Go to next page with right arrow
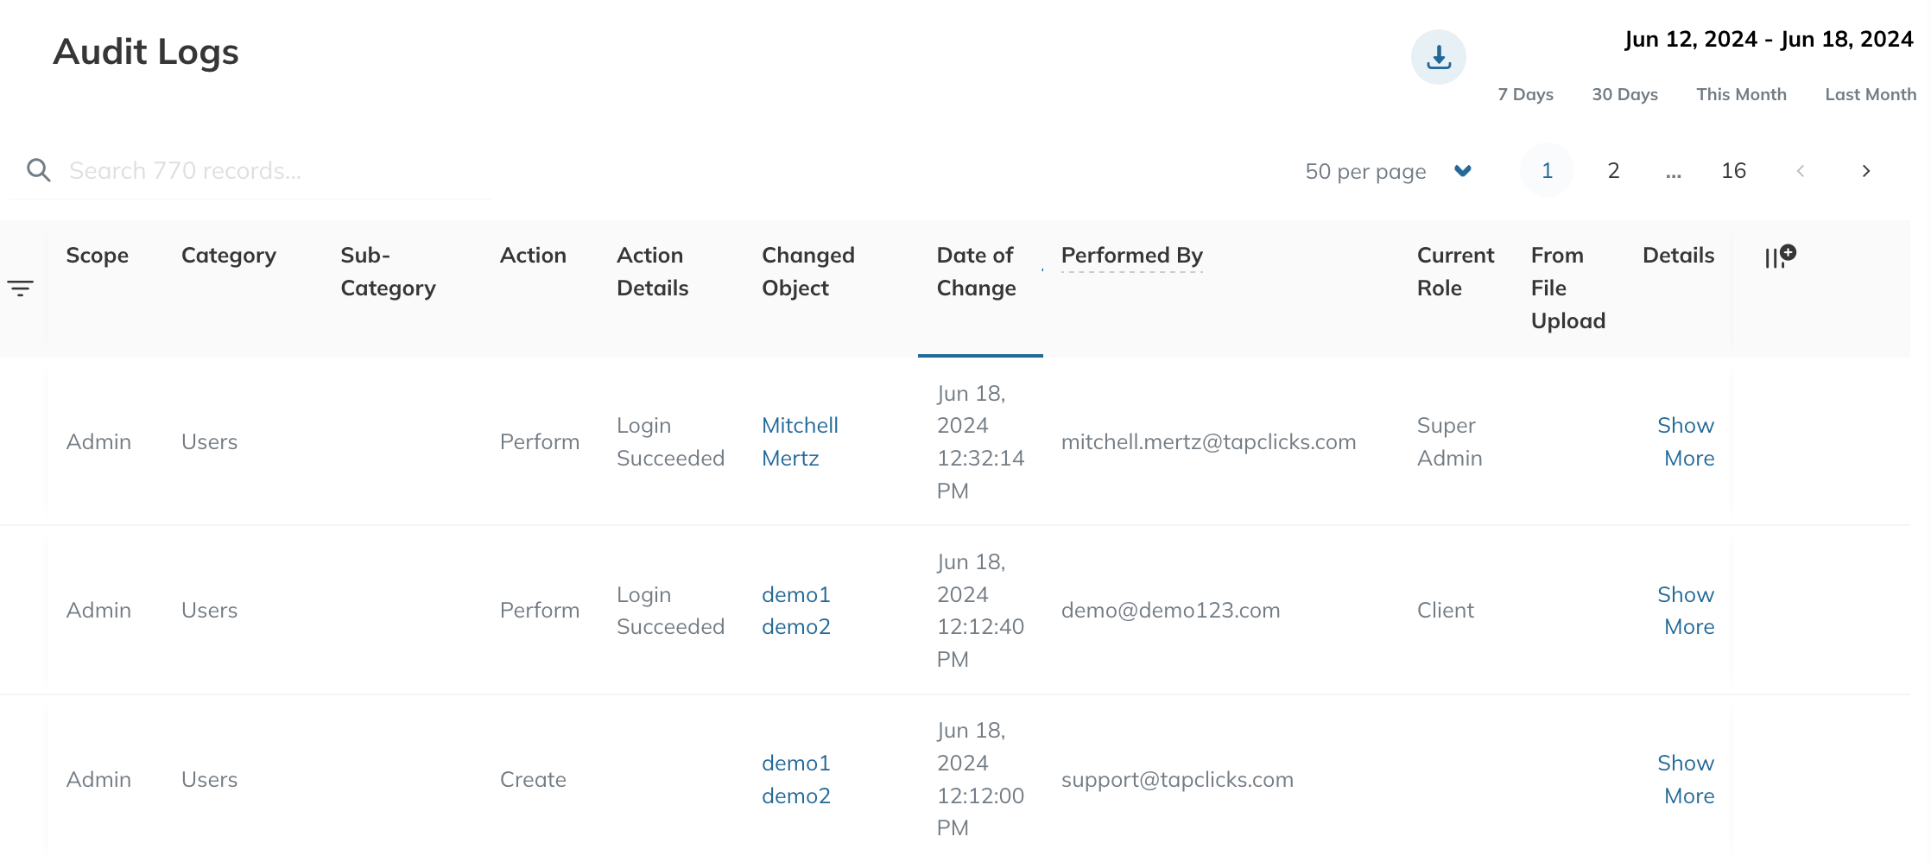Viewport: 1931px width, 862px height. point(1865,170)
